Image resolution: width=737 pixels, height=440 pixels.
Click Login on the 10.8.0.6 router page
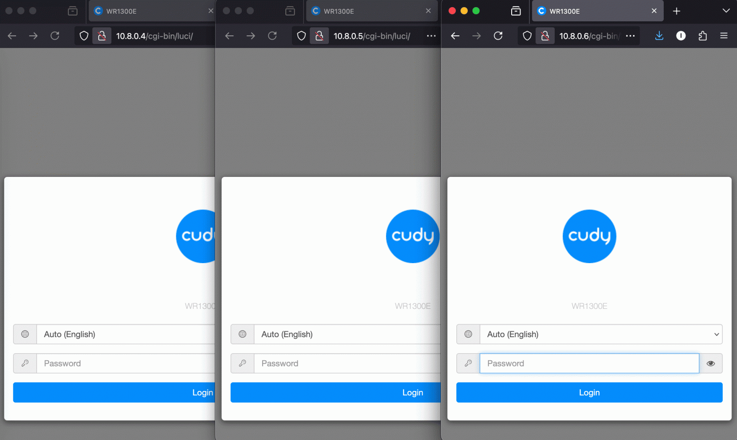click(x=589, y=392)
